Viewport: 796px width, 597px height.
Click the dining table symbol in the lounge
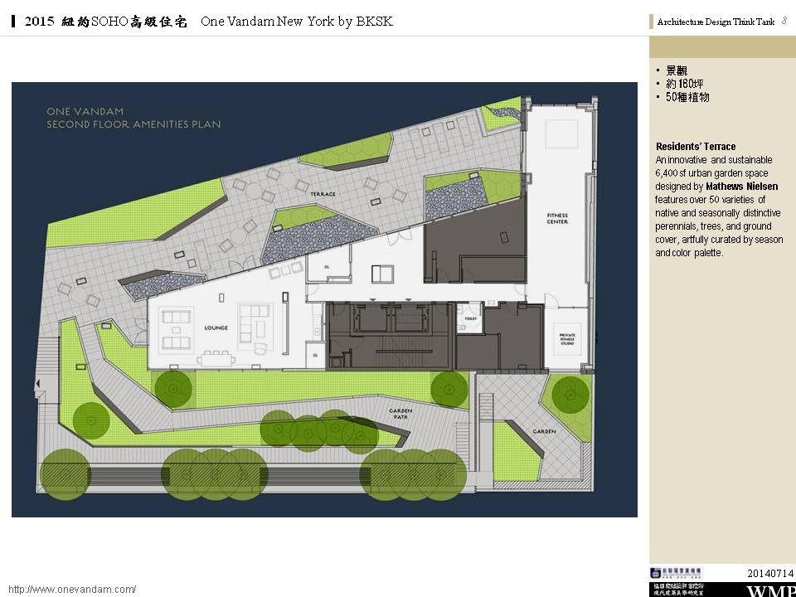pos(216,357)
